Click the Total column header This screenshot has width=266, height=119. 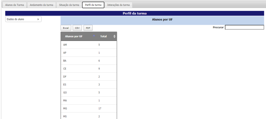point(103,36)
